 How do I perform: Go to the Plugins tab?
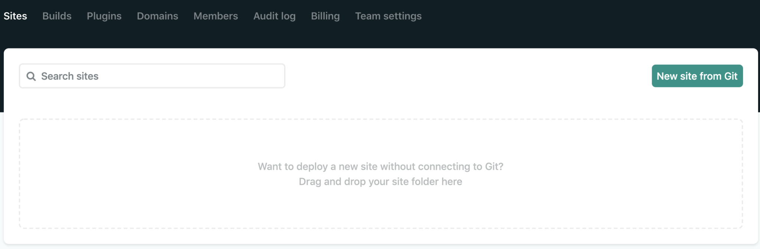click(x=104, y=16)
